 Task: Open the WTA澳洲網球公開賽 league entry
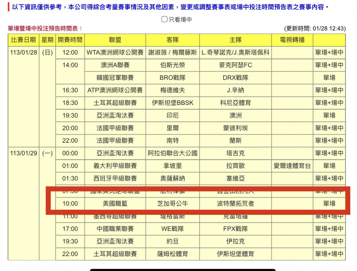(115, 53)
